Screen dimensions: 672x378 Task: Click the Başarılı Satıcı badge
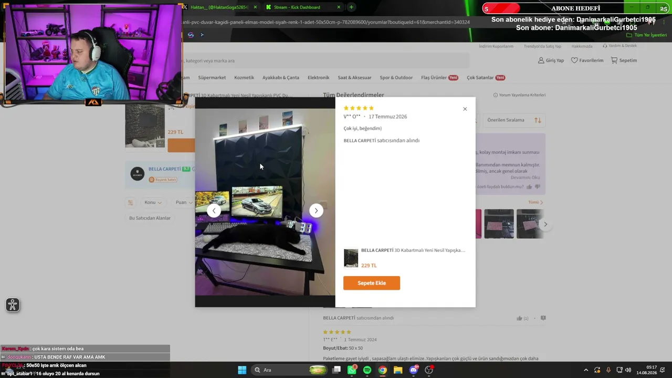pos(163,180)
